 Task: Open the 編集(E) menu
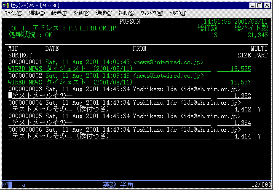[x=37, y=13]
